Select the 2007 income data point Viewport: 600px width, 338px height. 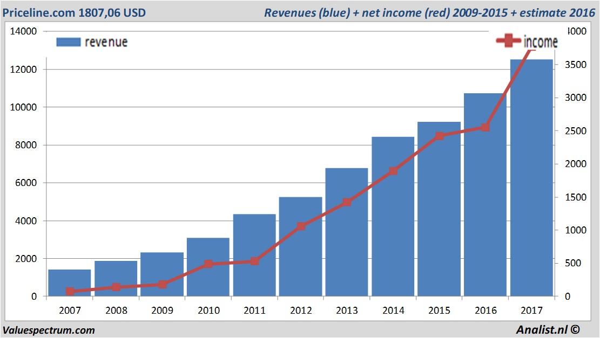70,292
